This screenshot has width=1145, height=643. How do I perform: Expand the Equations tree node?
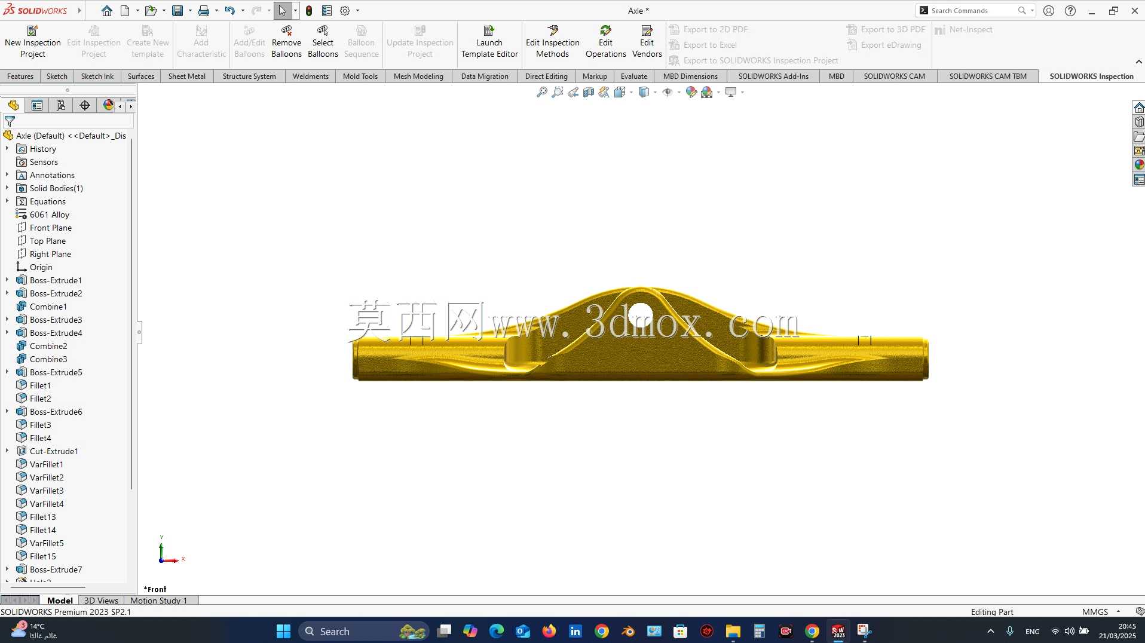7,201
